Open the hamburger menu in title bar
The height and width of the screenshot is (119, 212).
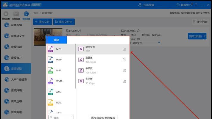196,5
